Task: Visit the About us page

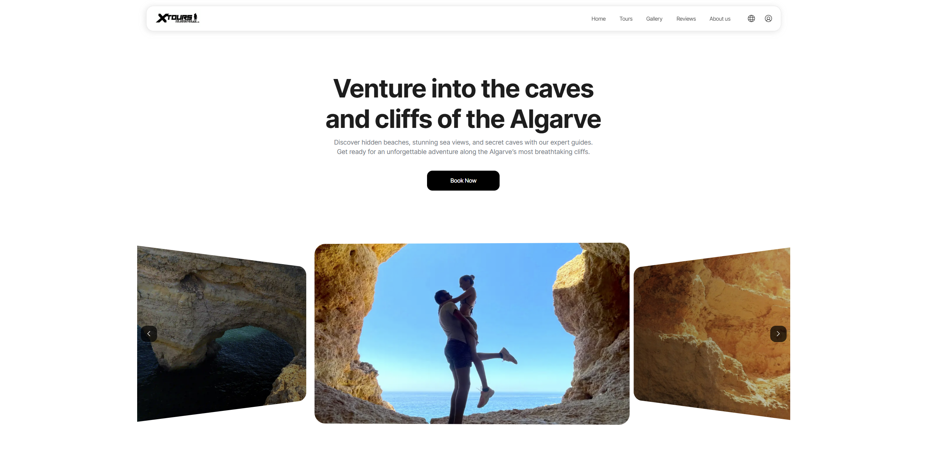Action: click(719, 19)
